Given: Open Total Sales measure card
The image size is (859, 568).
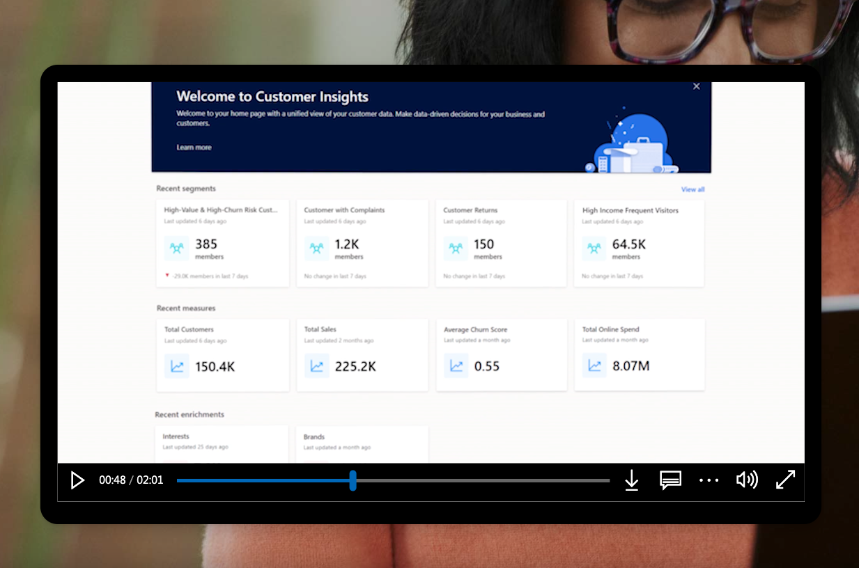Looking at the screenshot, I should [x=362, y=355].
